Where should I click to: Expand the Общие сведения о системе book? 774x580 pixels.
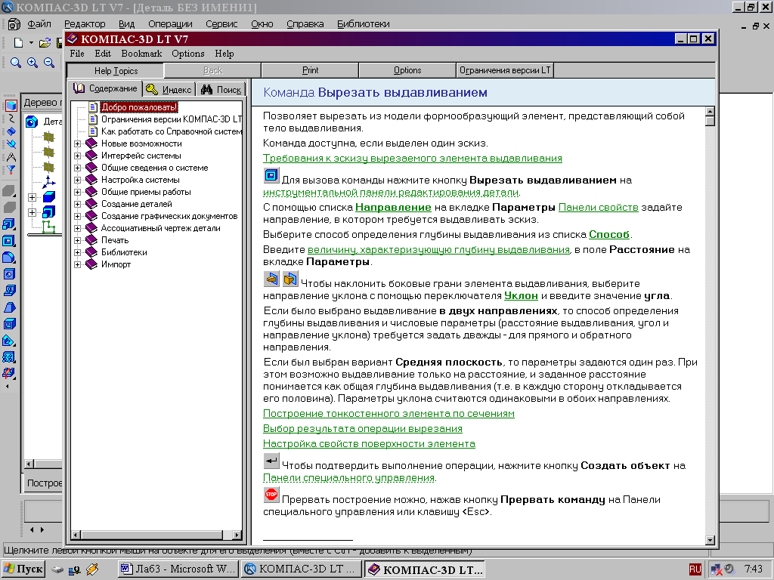[x=78, y=168]
